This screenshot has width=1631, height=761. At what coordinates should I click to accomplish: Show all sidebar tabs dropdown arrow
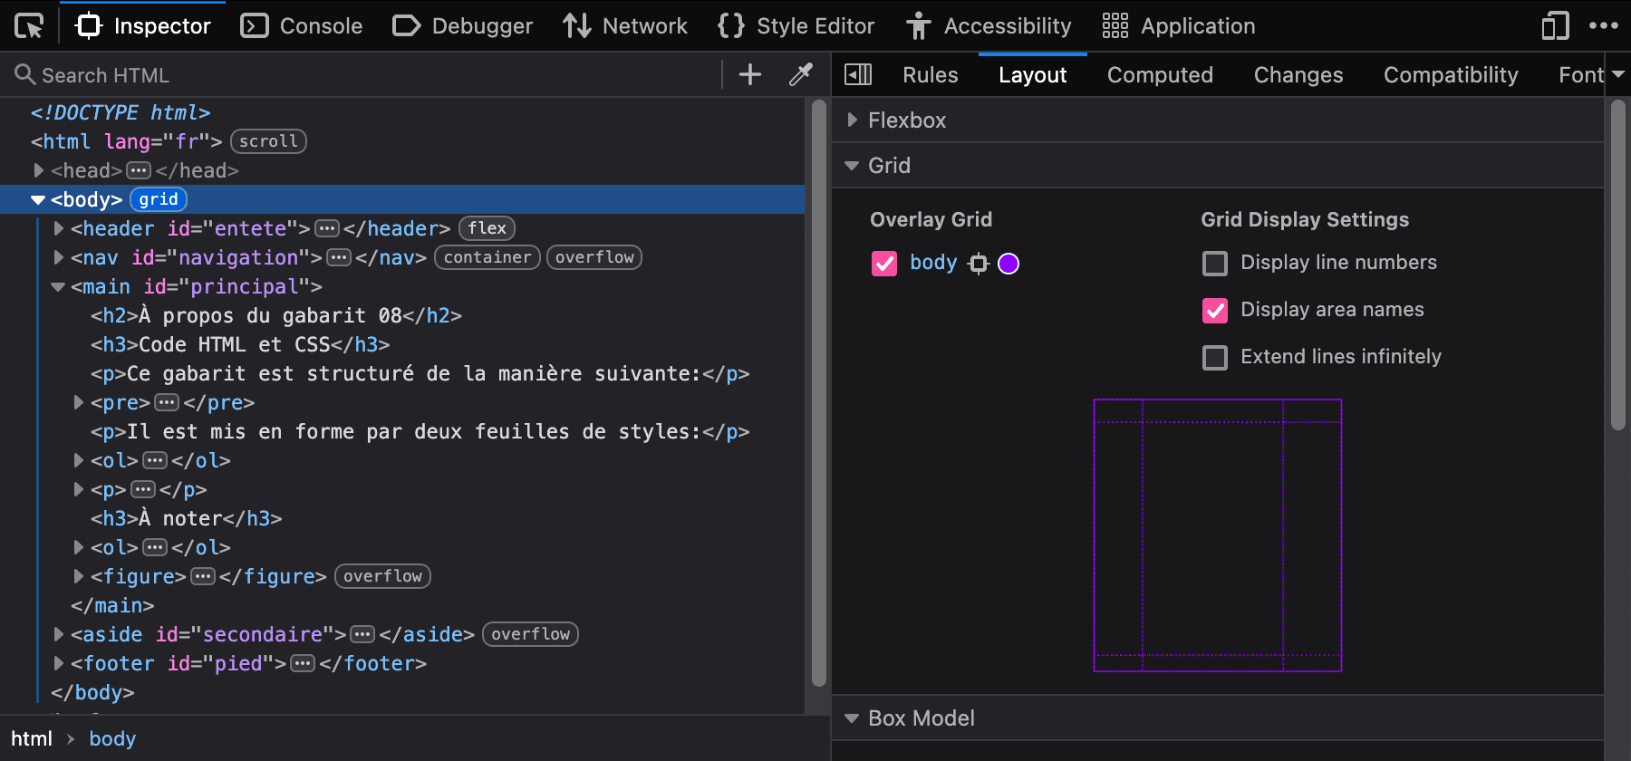click(x=1618, y=74)
